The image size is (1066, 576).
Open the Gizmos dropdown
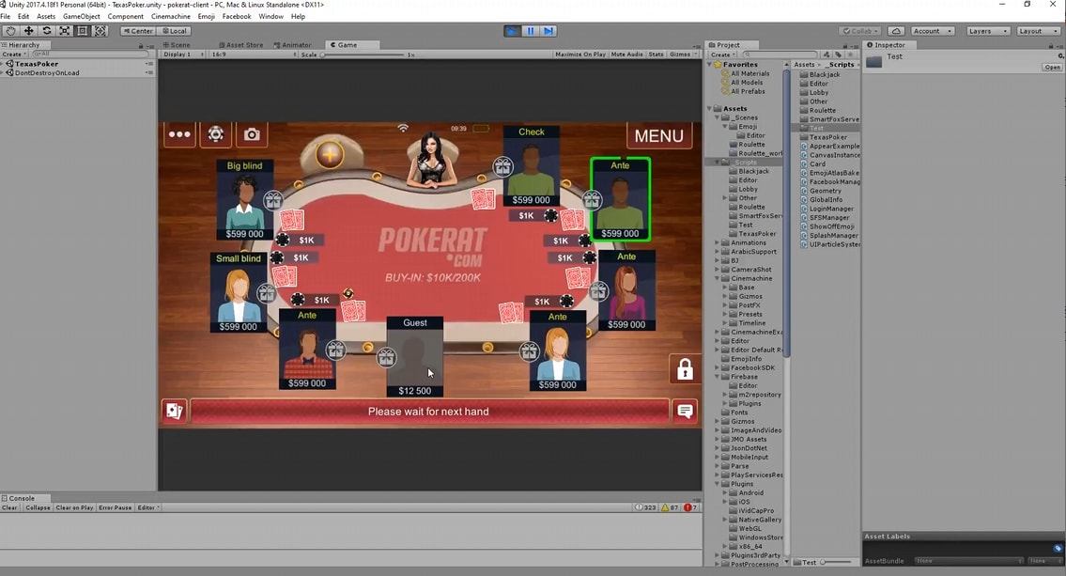(x=682, y=54)
